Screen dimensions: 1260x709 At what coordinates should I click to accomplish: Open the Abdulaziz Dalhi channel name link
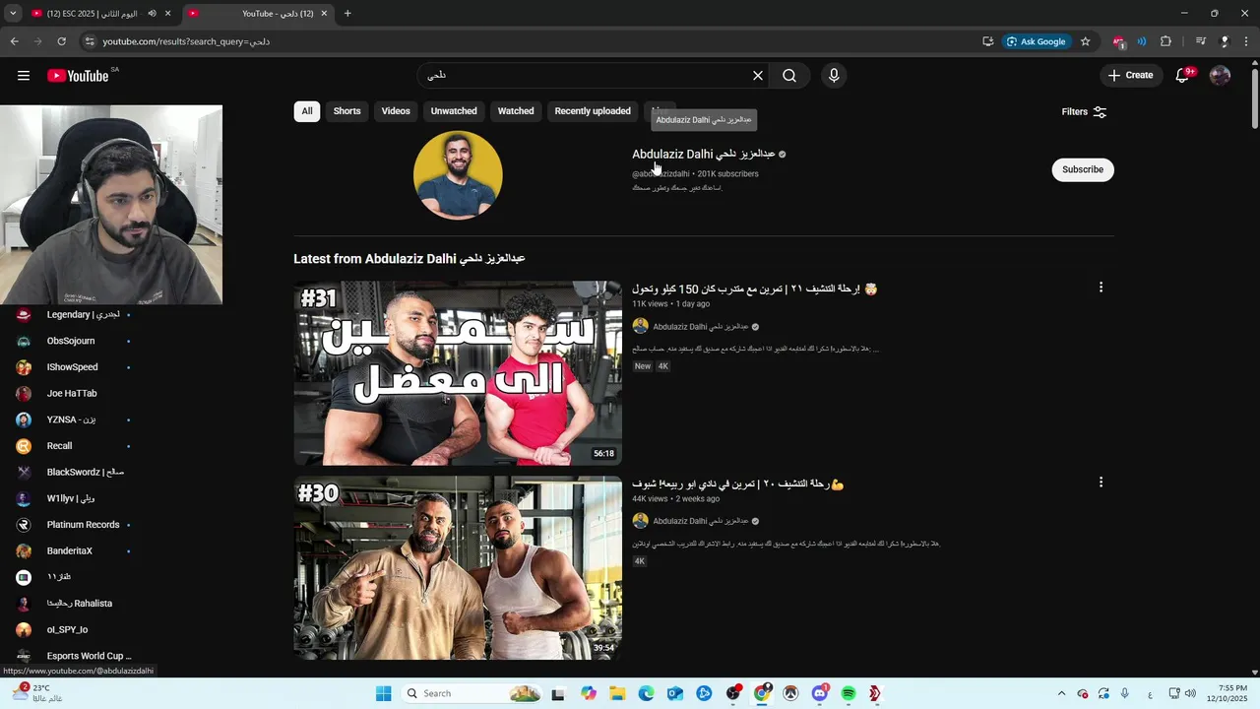tap(704, 155)
